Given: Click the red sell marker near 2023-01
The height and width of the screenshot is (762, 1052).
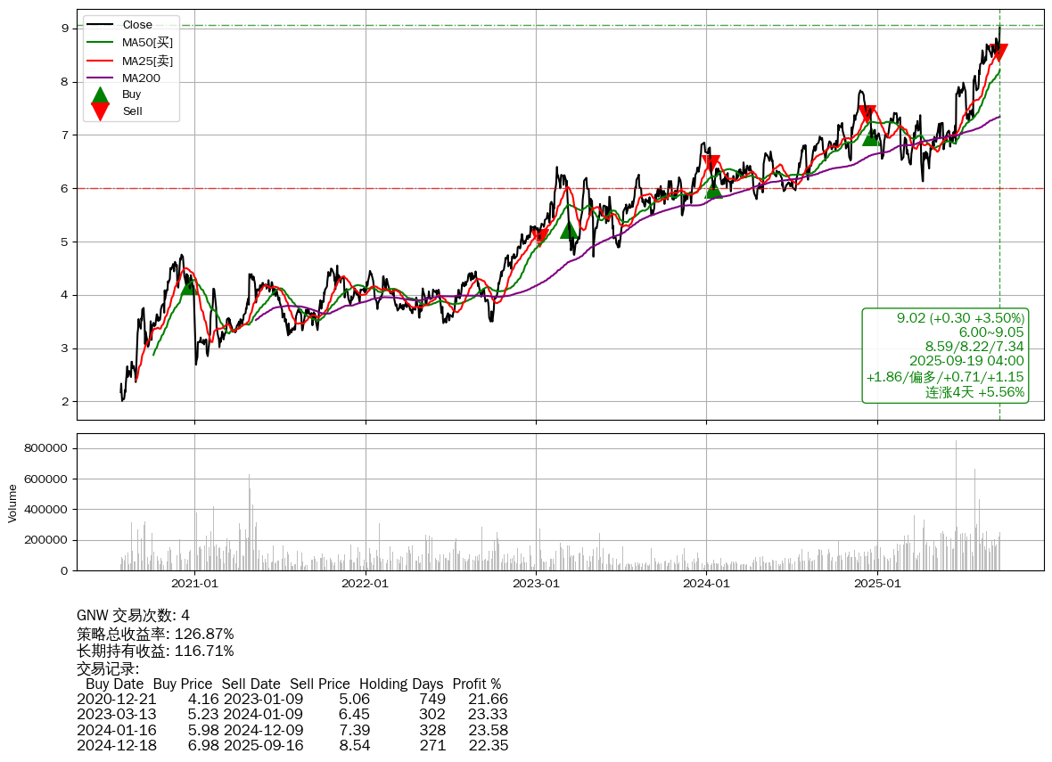Looking at the screenshot, I should [541, 236].
